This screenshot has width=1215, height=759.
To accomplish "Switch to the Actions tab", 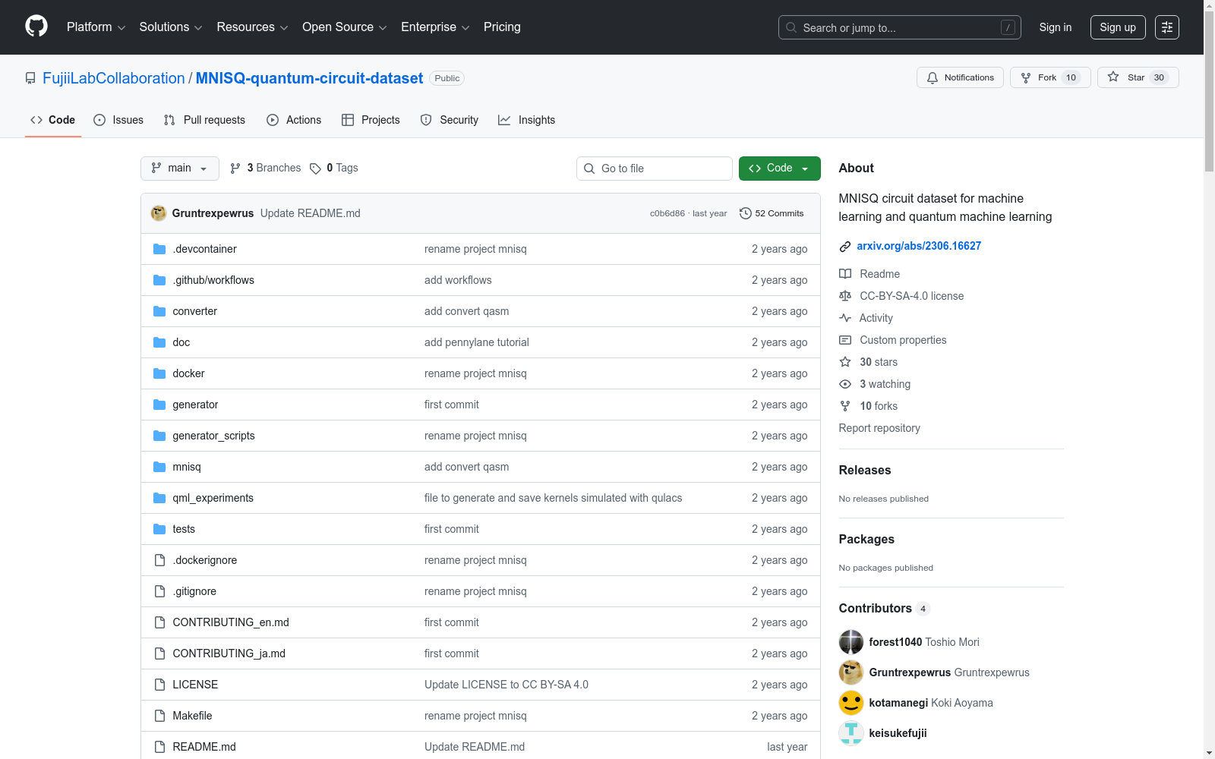I will (x=294, y=120).
